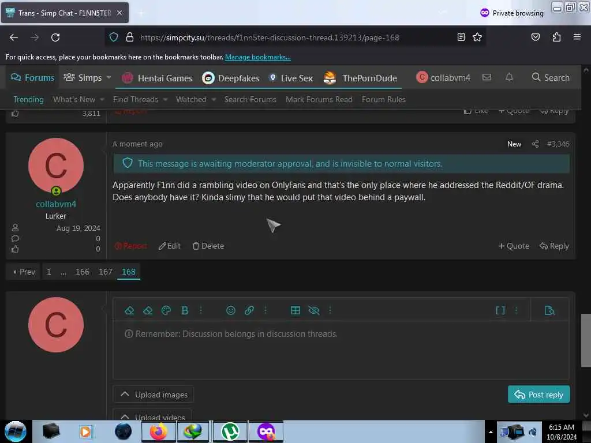Open uTorrent from the taskbar
The image size is (591, 443).
230,431
